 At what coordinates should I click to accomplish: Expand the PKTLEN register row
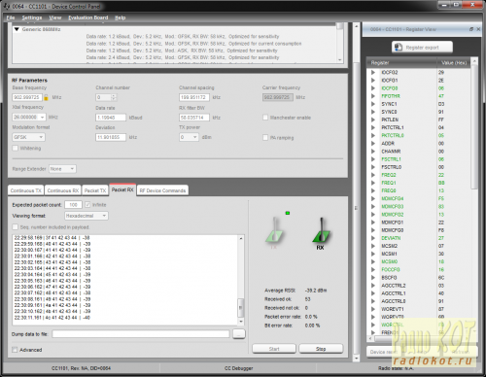373,120
